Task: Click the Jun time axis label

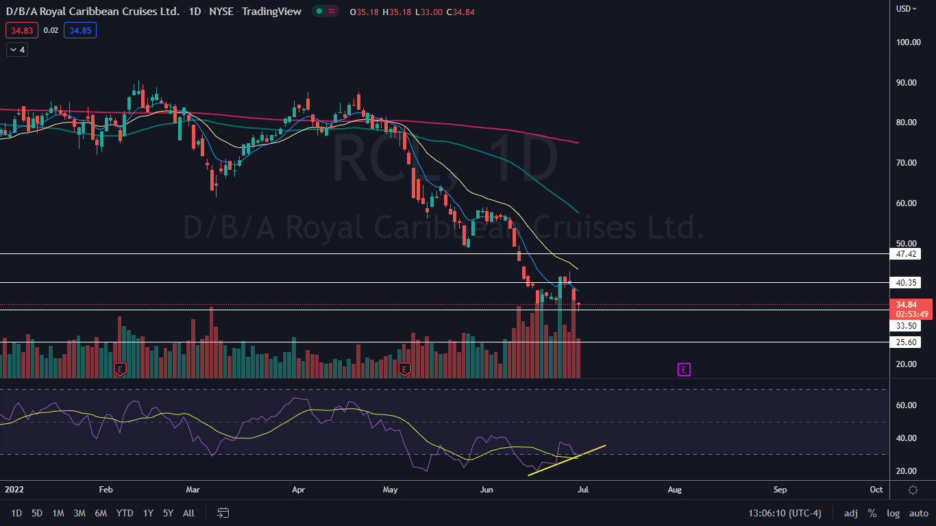Action: click(x=487, y=490)
